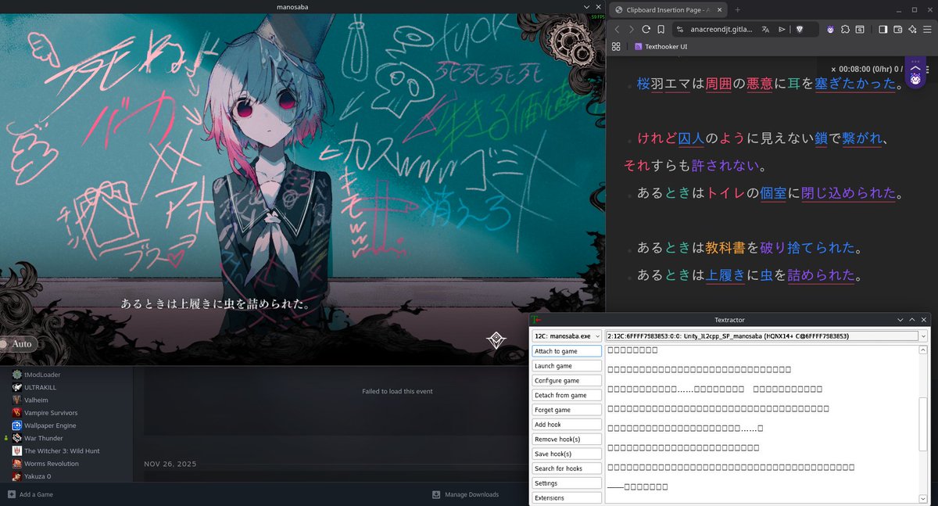Click Remove hook(s) button
The image size is (938, 506).
(567, 439)
